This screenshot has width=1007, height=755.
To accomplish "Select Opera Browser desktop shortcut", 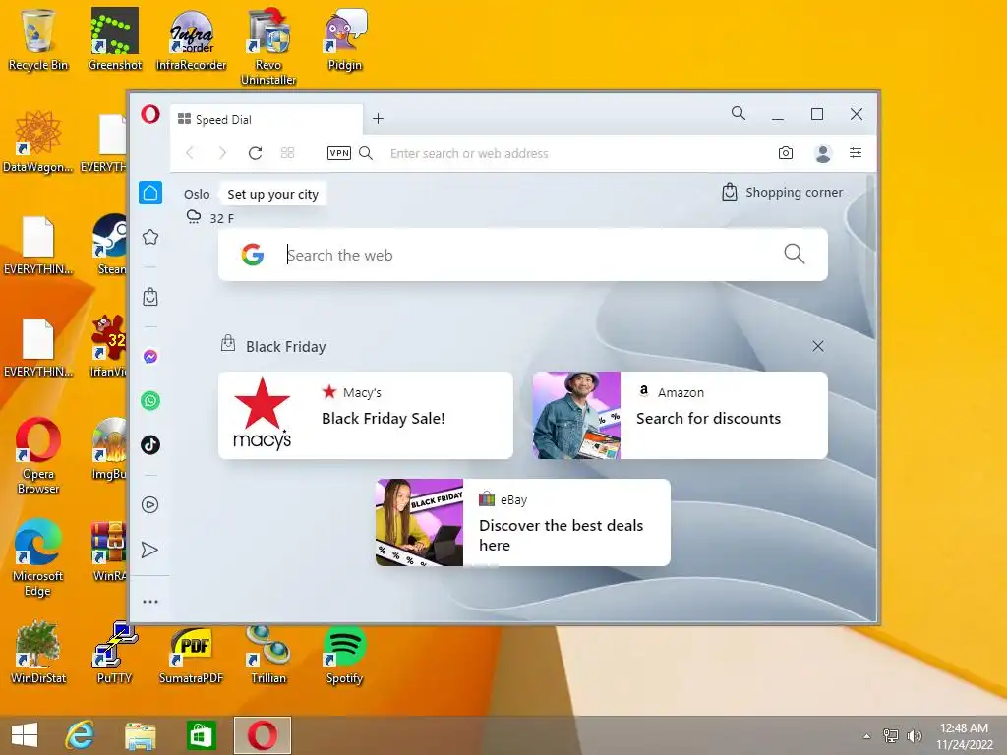I will 38,456.
